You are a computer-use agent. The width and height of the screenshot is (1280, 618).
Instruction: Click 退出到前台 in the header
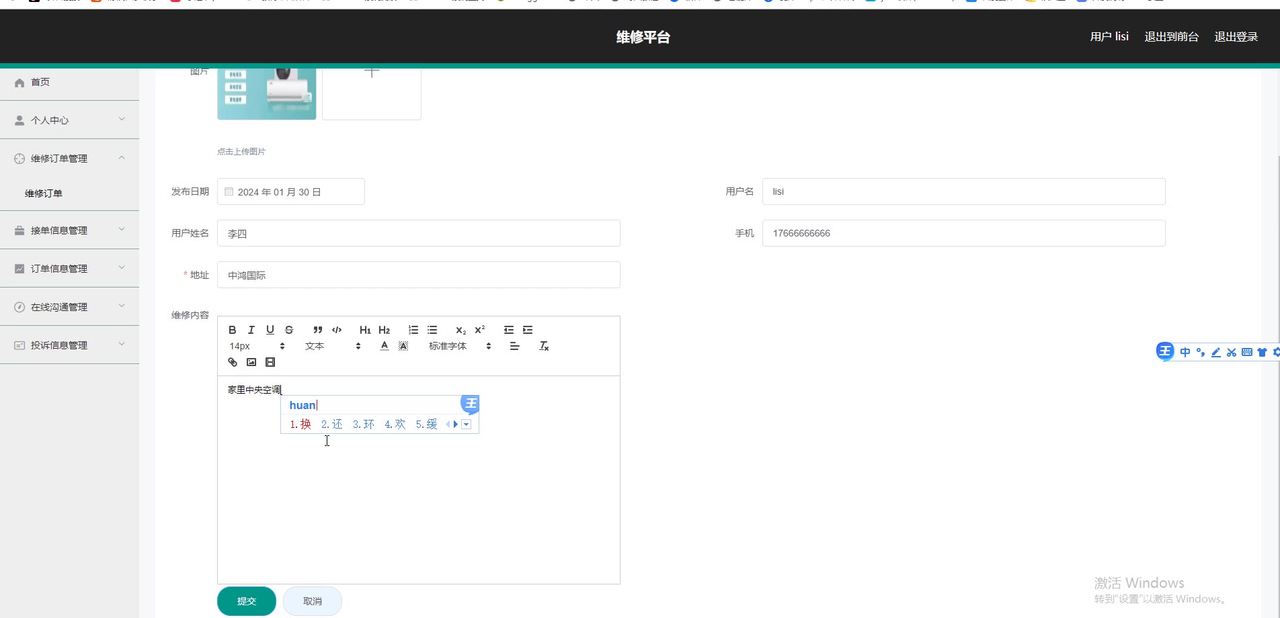click(1172, 37)
